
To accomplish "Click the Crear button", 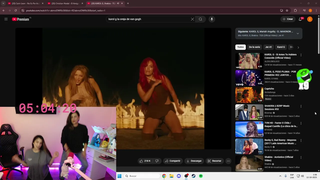I will [x=288, y=19].
